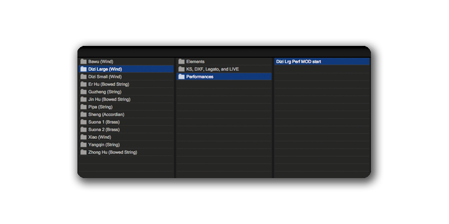The width and height of the screenshot is (449, 224).
Task: Open the Xiao (Wind) folder
Action: (x=100, y=137)
